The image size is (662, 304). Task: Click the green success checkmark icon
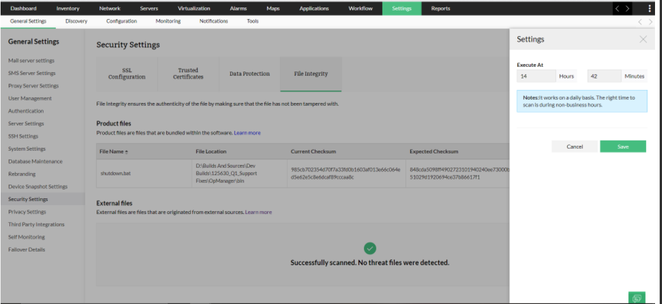point(370,248)
